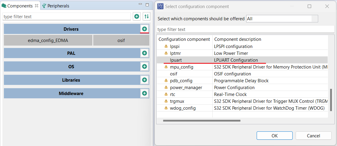Click the Configuration component column header
The height and width of the screenshot is (146, 337).
click(x=184, y=39)
